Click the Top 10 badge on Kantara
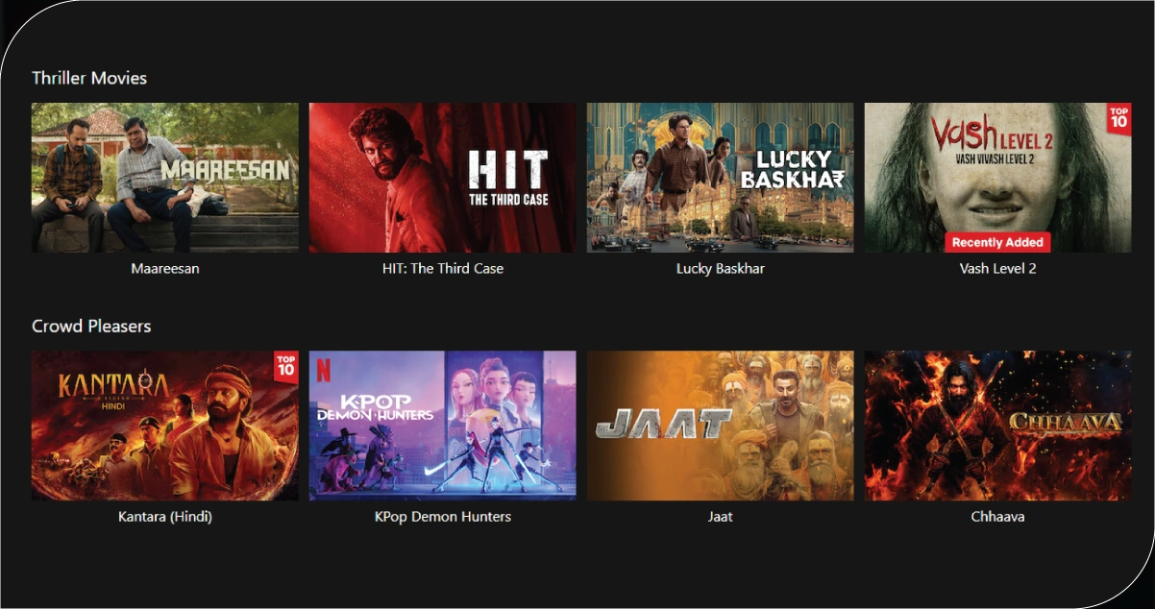 pyautogui.click(x=285, y=367)
